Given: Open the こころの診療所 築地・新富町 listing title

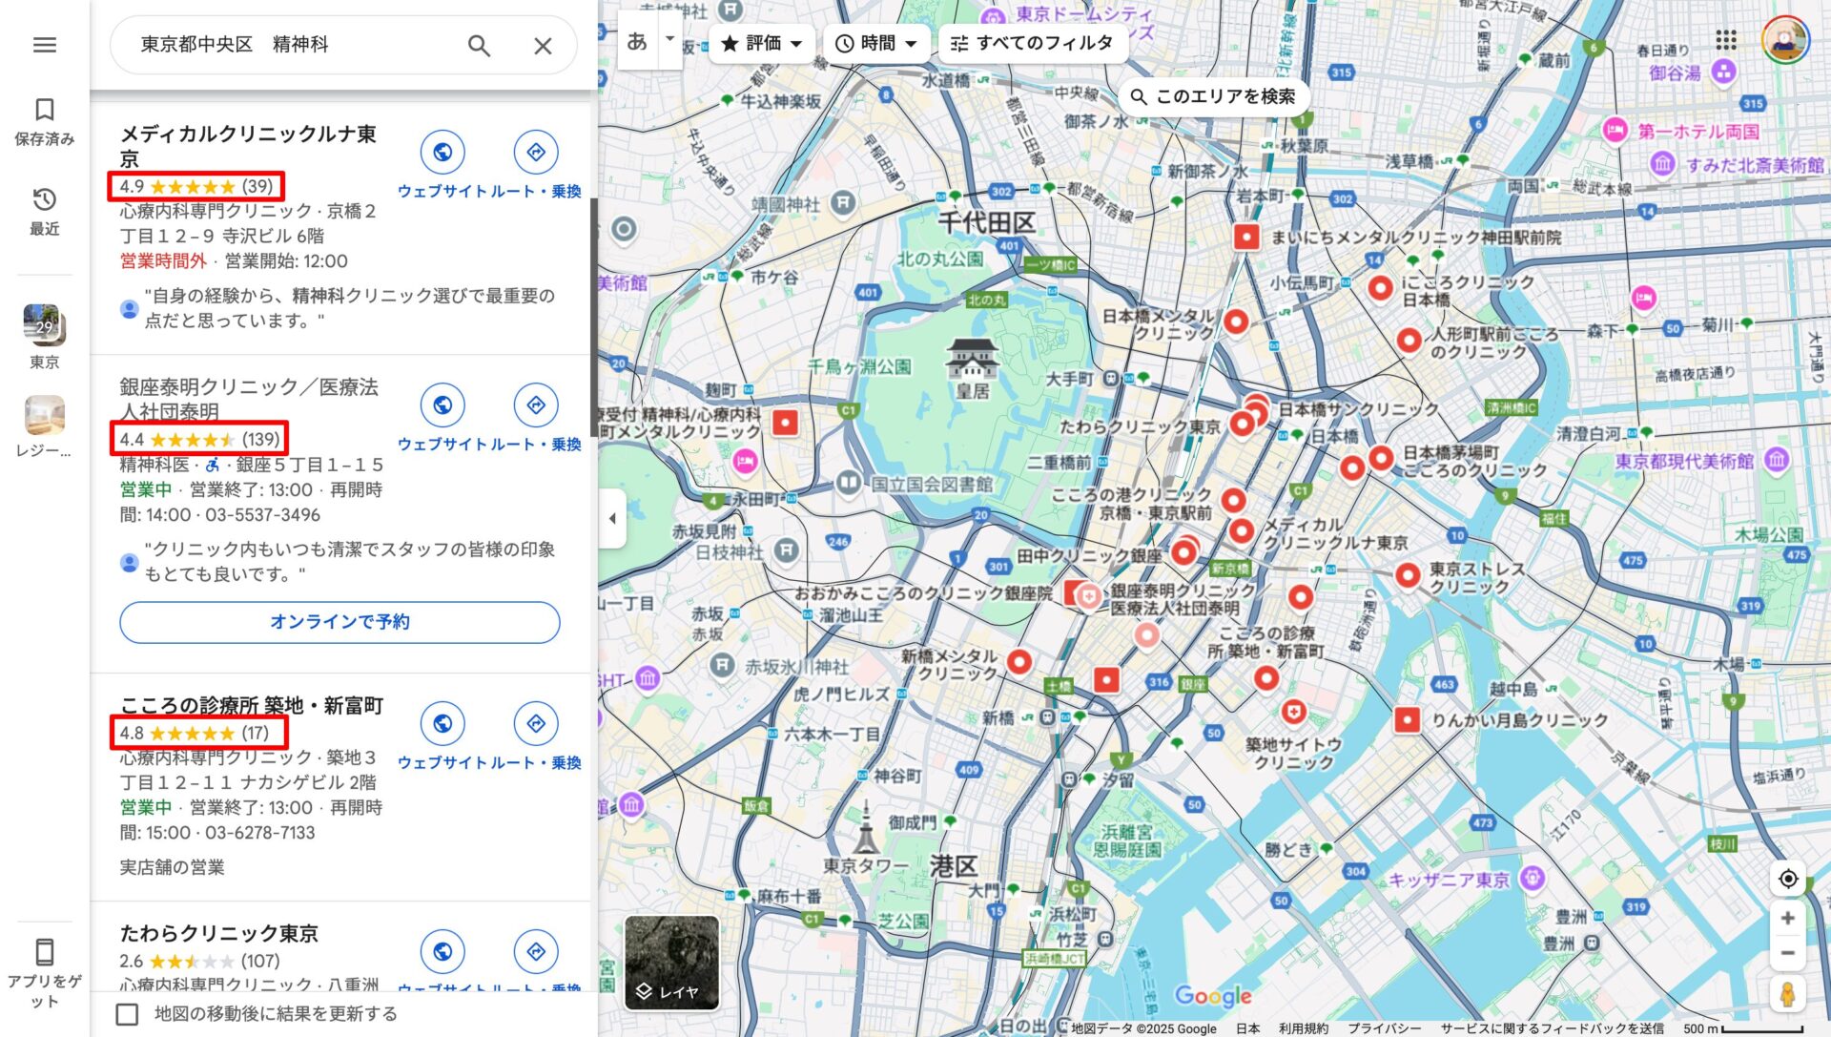Looking at the screenshot, I should pyautogui.click(x=252, y=705).
